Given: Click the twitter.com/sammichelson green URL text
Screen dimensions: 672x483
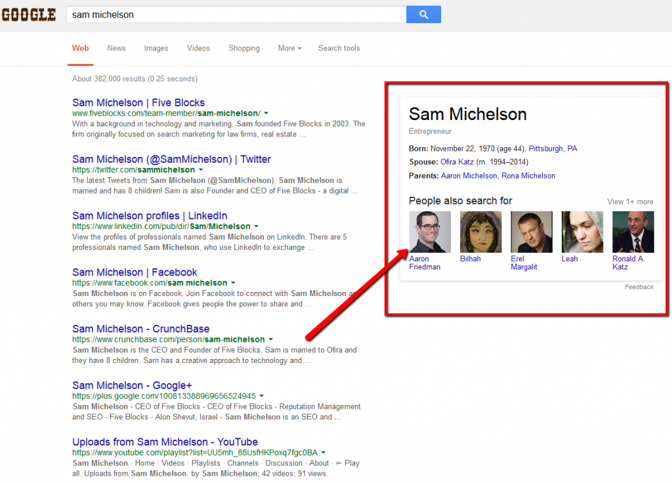Looking at the screenshot, I should pos(133,170).
